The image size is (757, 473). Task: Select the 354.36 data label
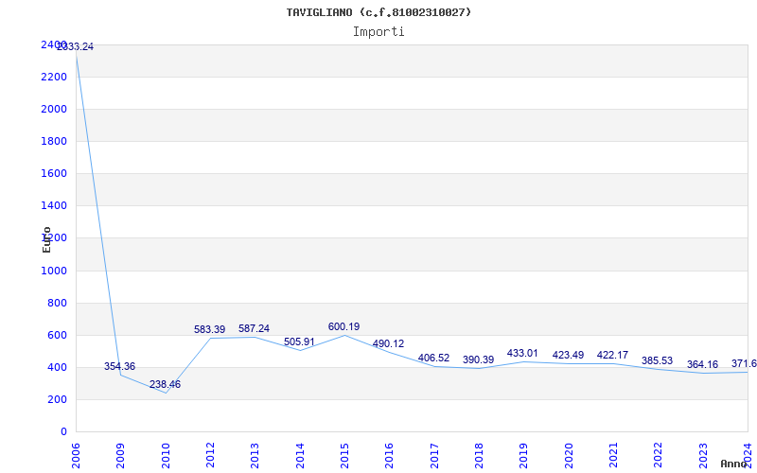[x=120, y=366]
